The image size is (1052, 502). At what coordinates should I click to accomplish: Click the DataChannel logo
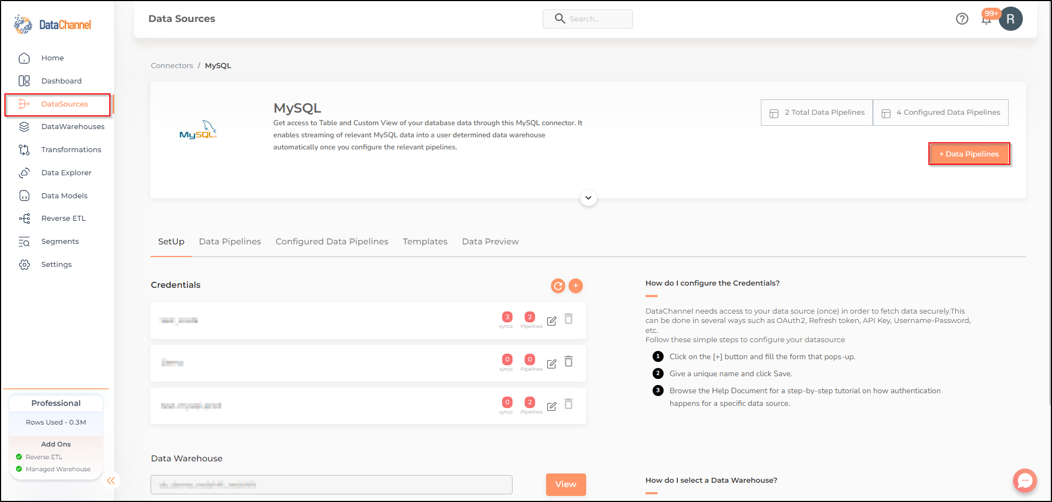coord(53,24)
